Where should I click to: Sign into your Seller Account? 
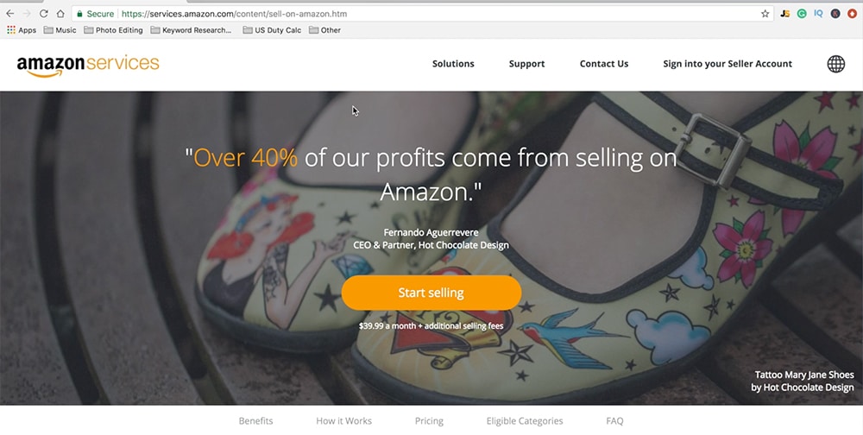point(727,64)
